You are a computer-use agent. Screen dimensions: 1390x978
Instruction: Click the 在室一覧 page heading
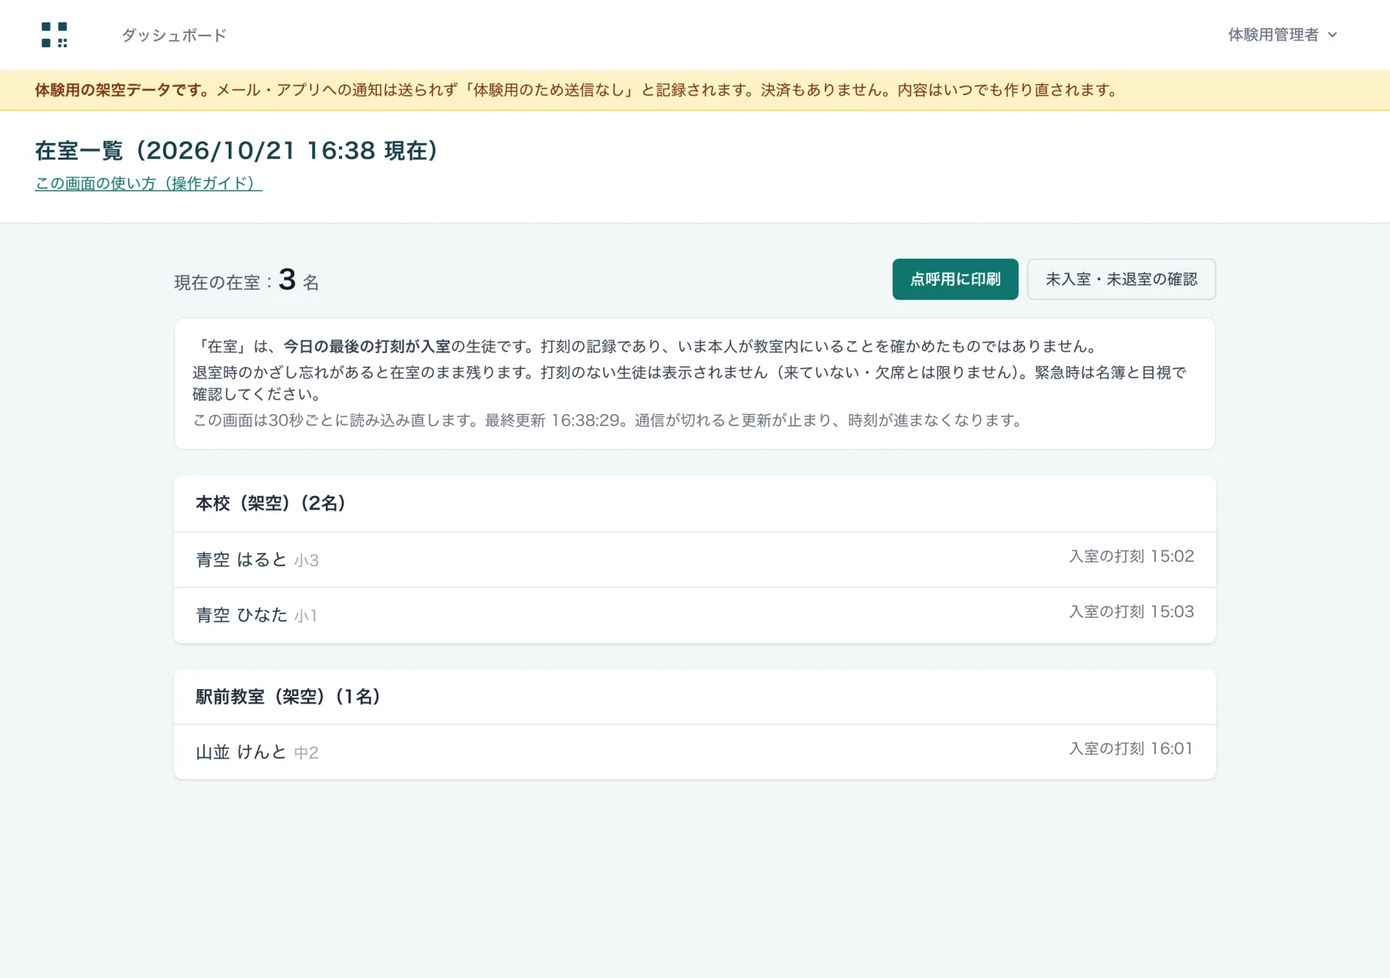pyautogui.click(x=237, y=151)
